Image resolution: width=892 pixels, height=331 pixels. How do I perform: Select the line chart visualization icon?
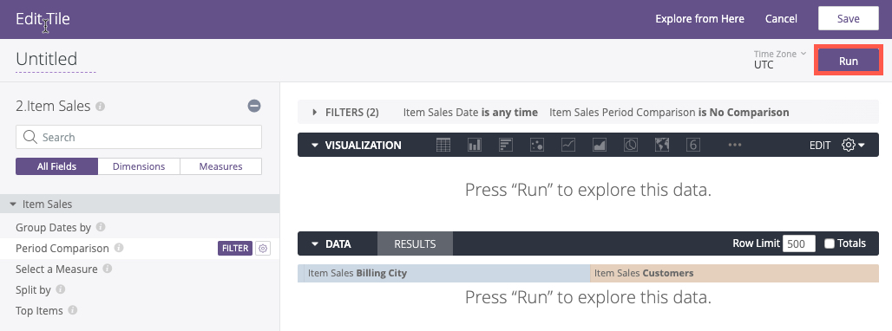pyautogui.click(x=567, y=145)
